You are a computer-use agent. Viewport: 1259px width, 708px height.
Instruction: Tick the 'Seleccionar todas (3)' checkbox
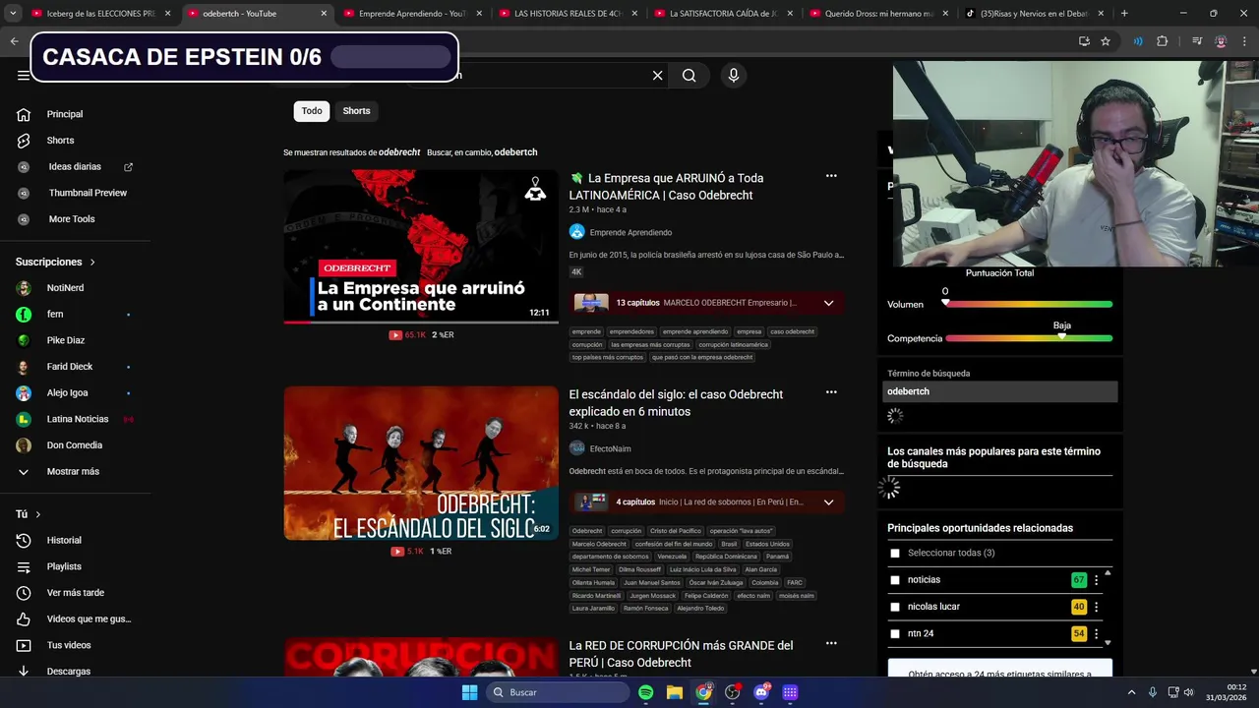(x=895, y=553)
